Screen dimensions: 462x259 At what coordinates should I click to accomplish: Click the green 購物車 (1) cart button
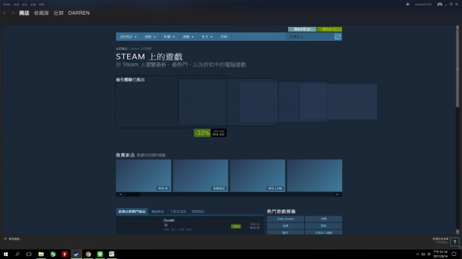(x=329, y=29)
